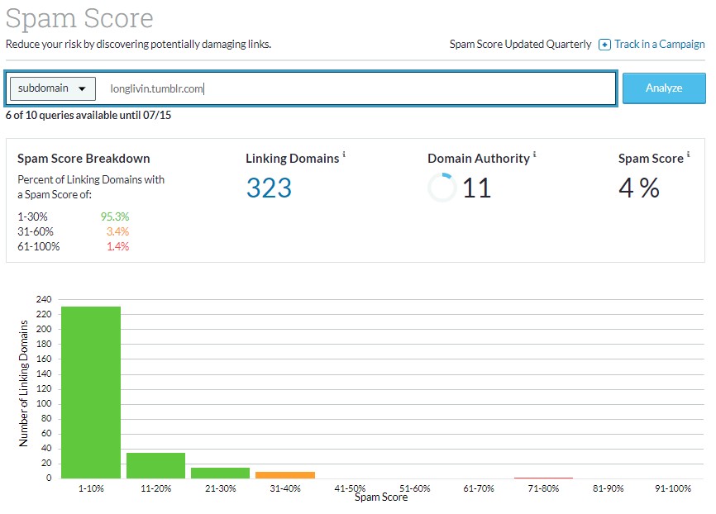Select the red 71-80% spam score bar
This screenshot has width=716, height=514.
click(x=543, y=478)
